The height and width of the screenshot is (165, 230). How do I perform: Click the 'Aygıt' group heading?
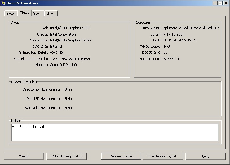(15, 22)
